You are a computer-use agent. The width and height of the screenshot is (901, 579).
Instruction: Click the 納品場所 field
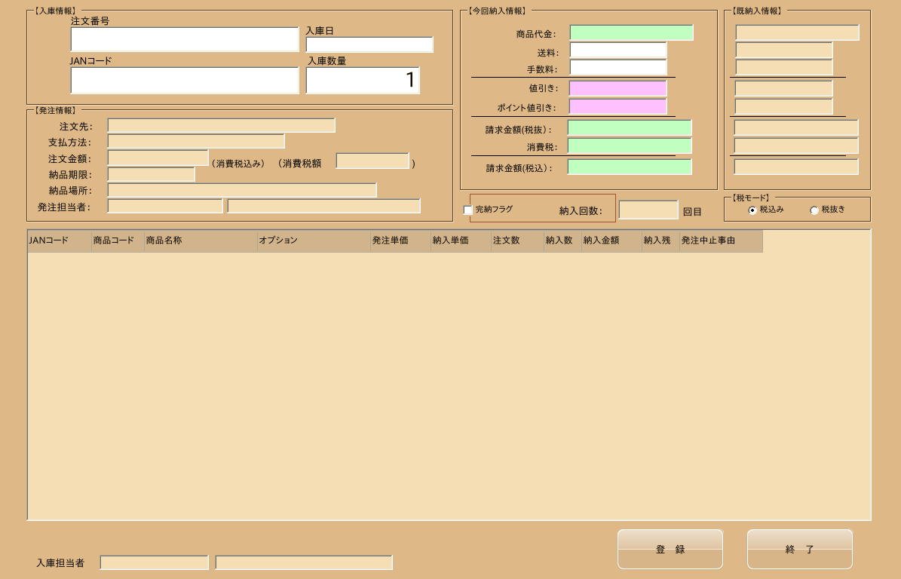click(x=242, y=190)
